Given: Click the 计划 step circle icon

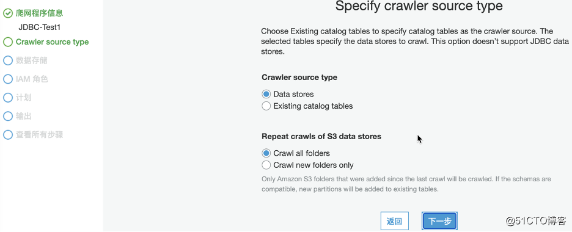Looking at the screenshot, I should (8, 98).
